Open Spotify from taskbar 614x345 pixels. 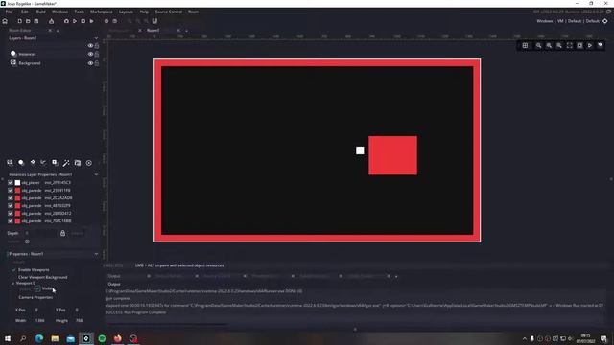pos(102,338)
